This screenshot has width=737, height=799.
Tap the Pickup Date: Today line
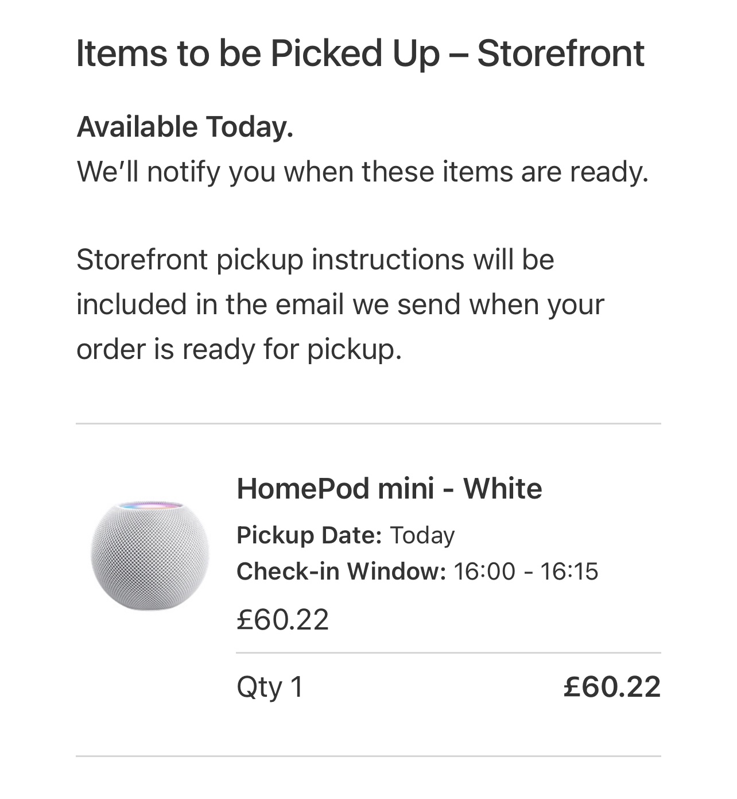tap(346, 535)
